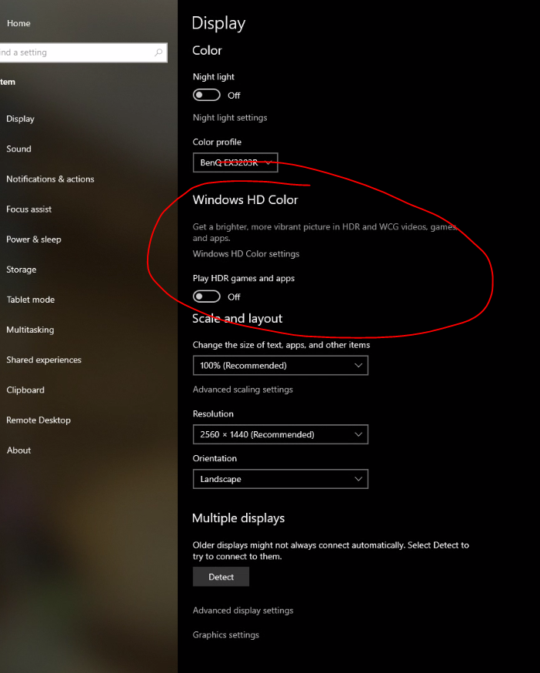This screenshot has width=540, height=673.
Task: Click the Detect button
Action: (221, 577)
